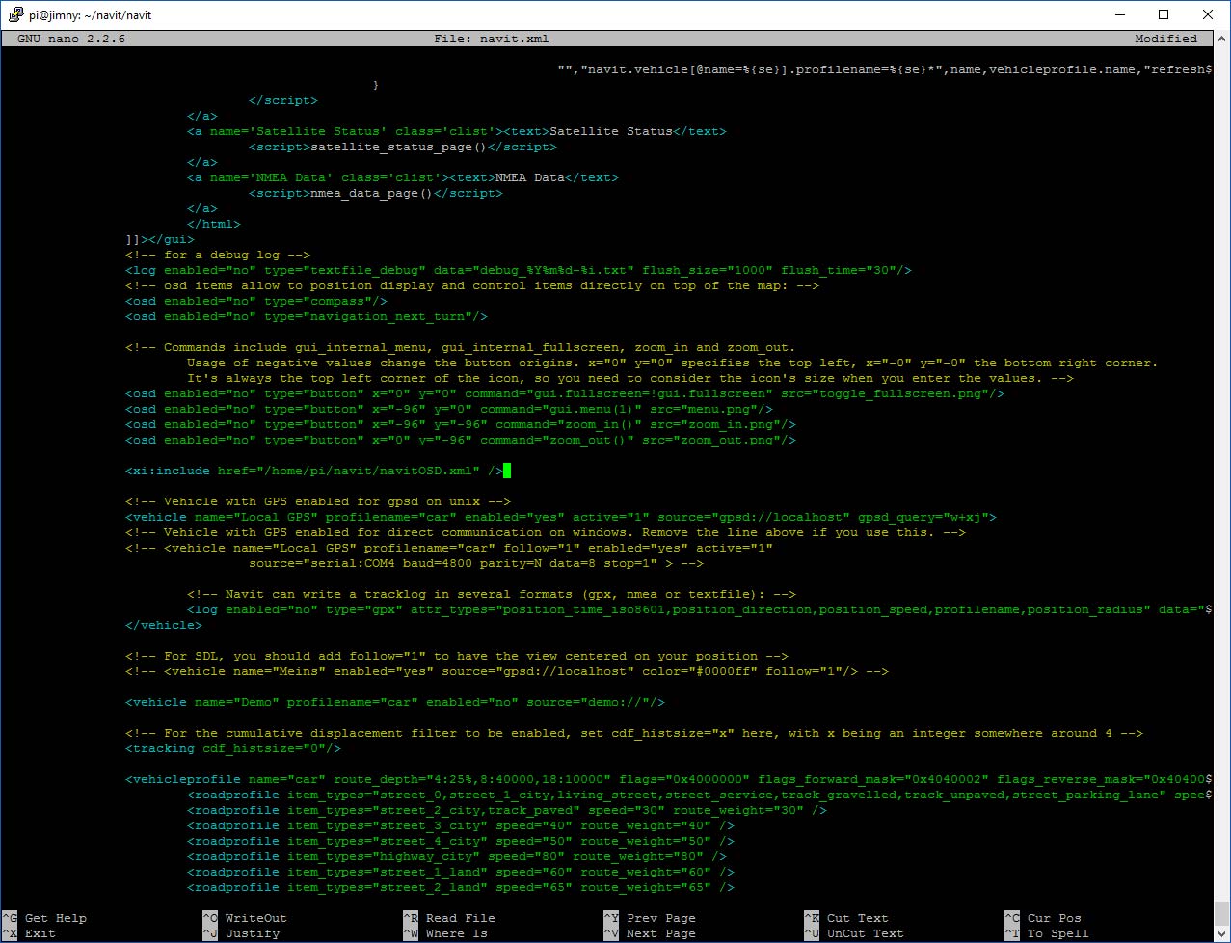Click the 'NMEA Data' anchor line
1231x943 pixels.
[x=403, y=177]
